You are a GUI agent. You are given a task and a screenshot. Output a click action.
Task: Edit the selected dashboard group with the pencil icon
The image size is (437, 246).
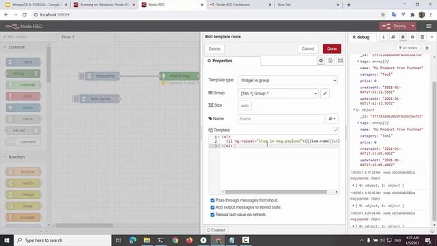[325, 94]
